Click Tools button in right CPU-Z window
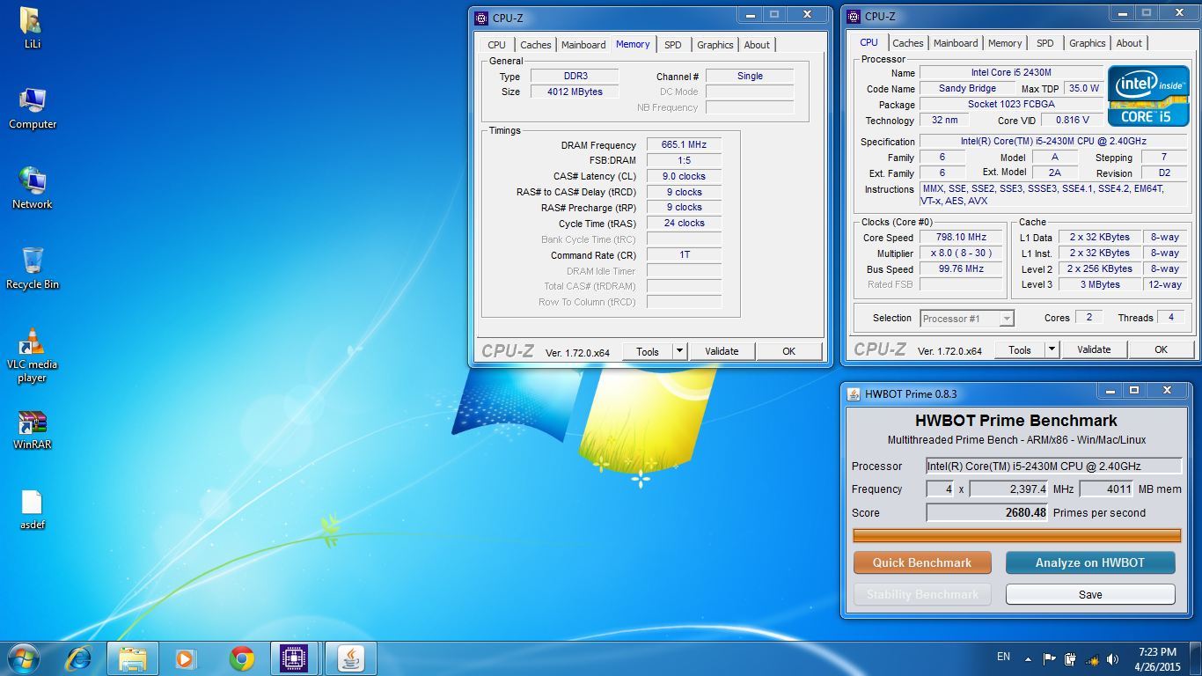This screenshot has height=676, width=1202. tap(1020, 349)
